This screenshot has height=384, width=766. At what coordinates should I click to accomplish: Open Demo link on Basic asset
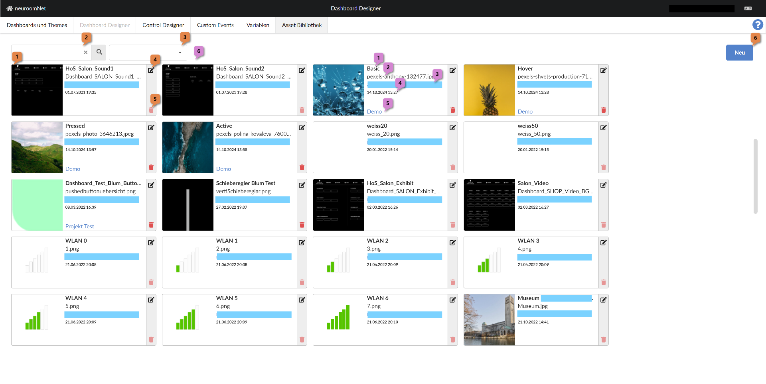[374, 112]
